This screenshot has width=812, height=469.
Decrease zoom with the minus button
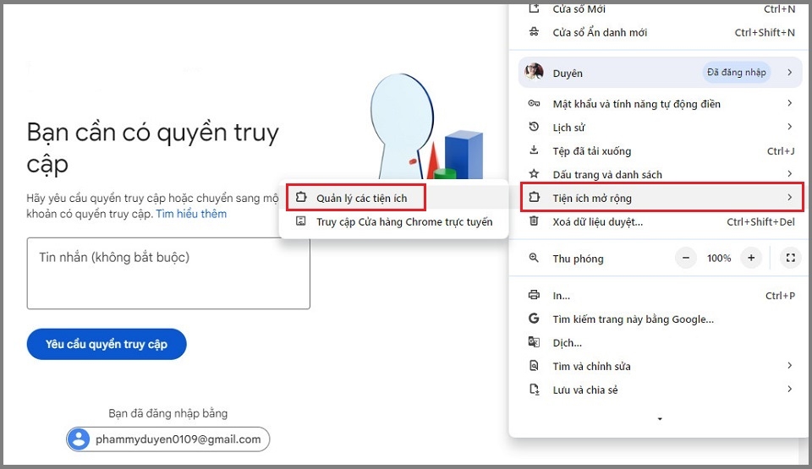[686, 258]
